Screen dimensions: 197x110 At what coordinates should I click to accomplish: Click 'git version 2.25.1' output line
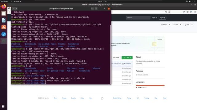point(22,22)
